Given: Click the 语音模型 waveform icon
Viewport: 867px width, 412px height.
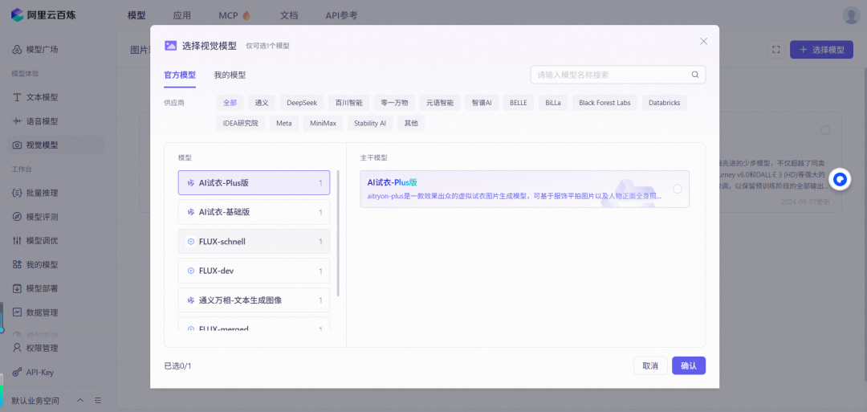Looking at the screenshot, I should (17, 121).
